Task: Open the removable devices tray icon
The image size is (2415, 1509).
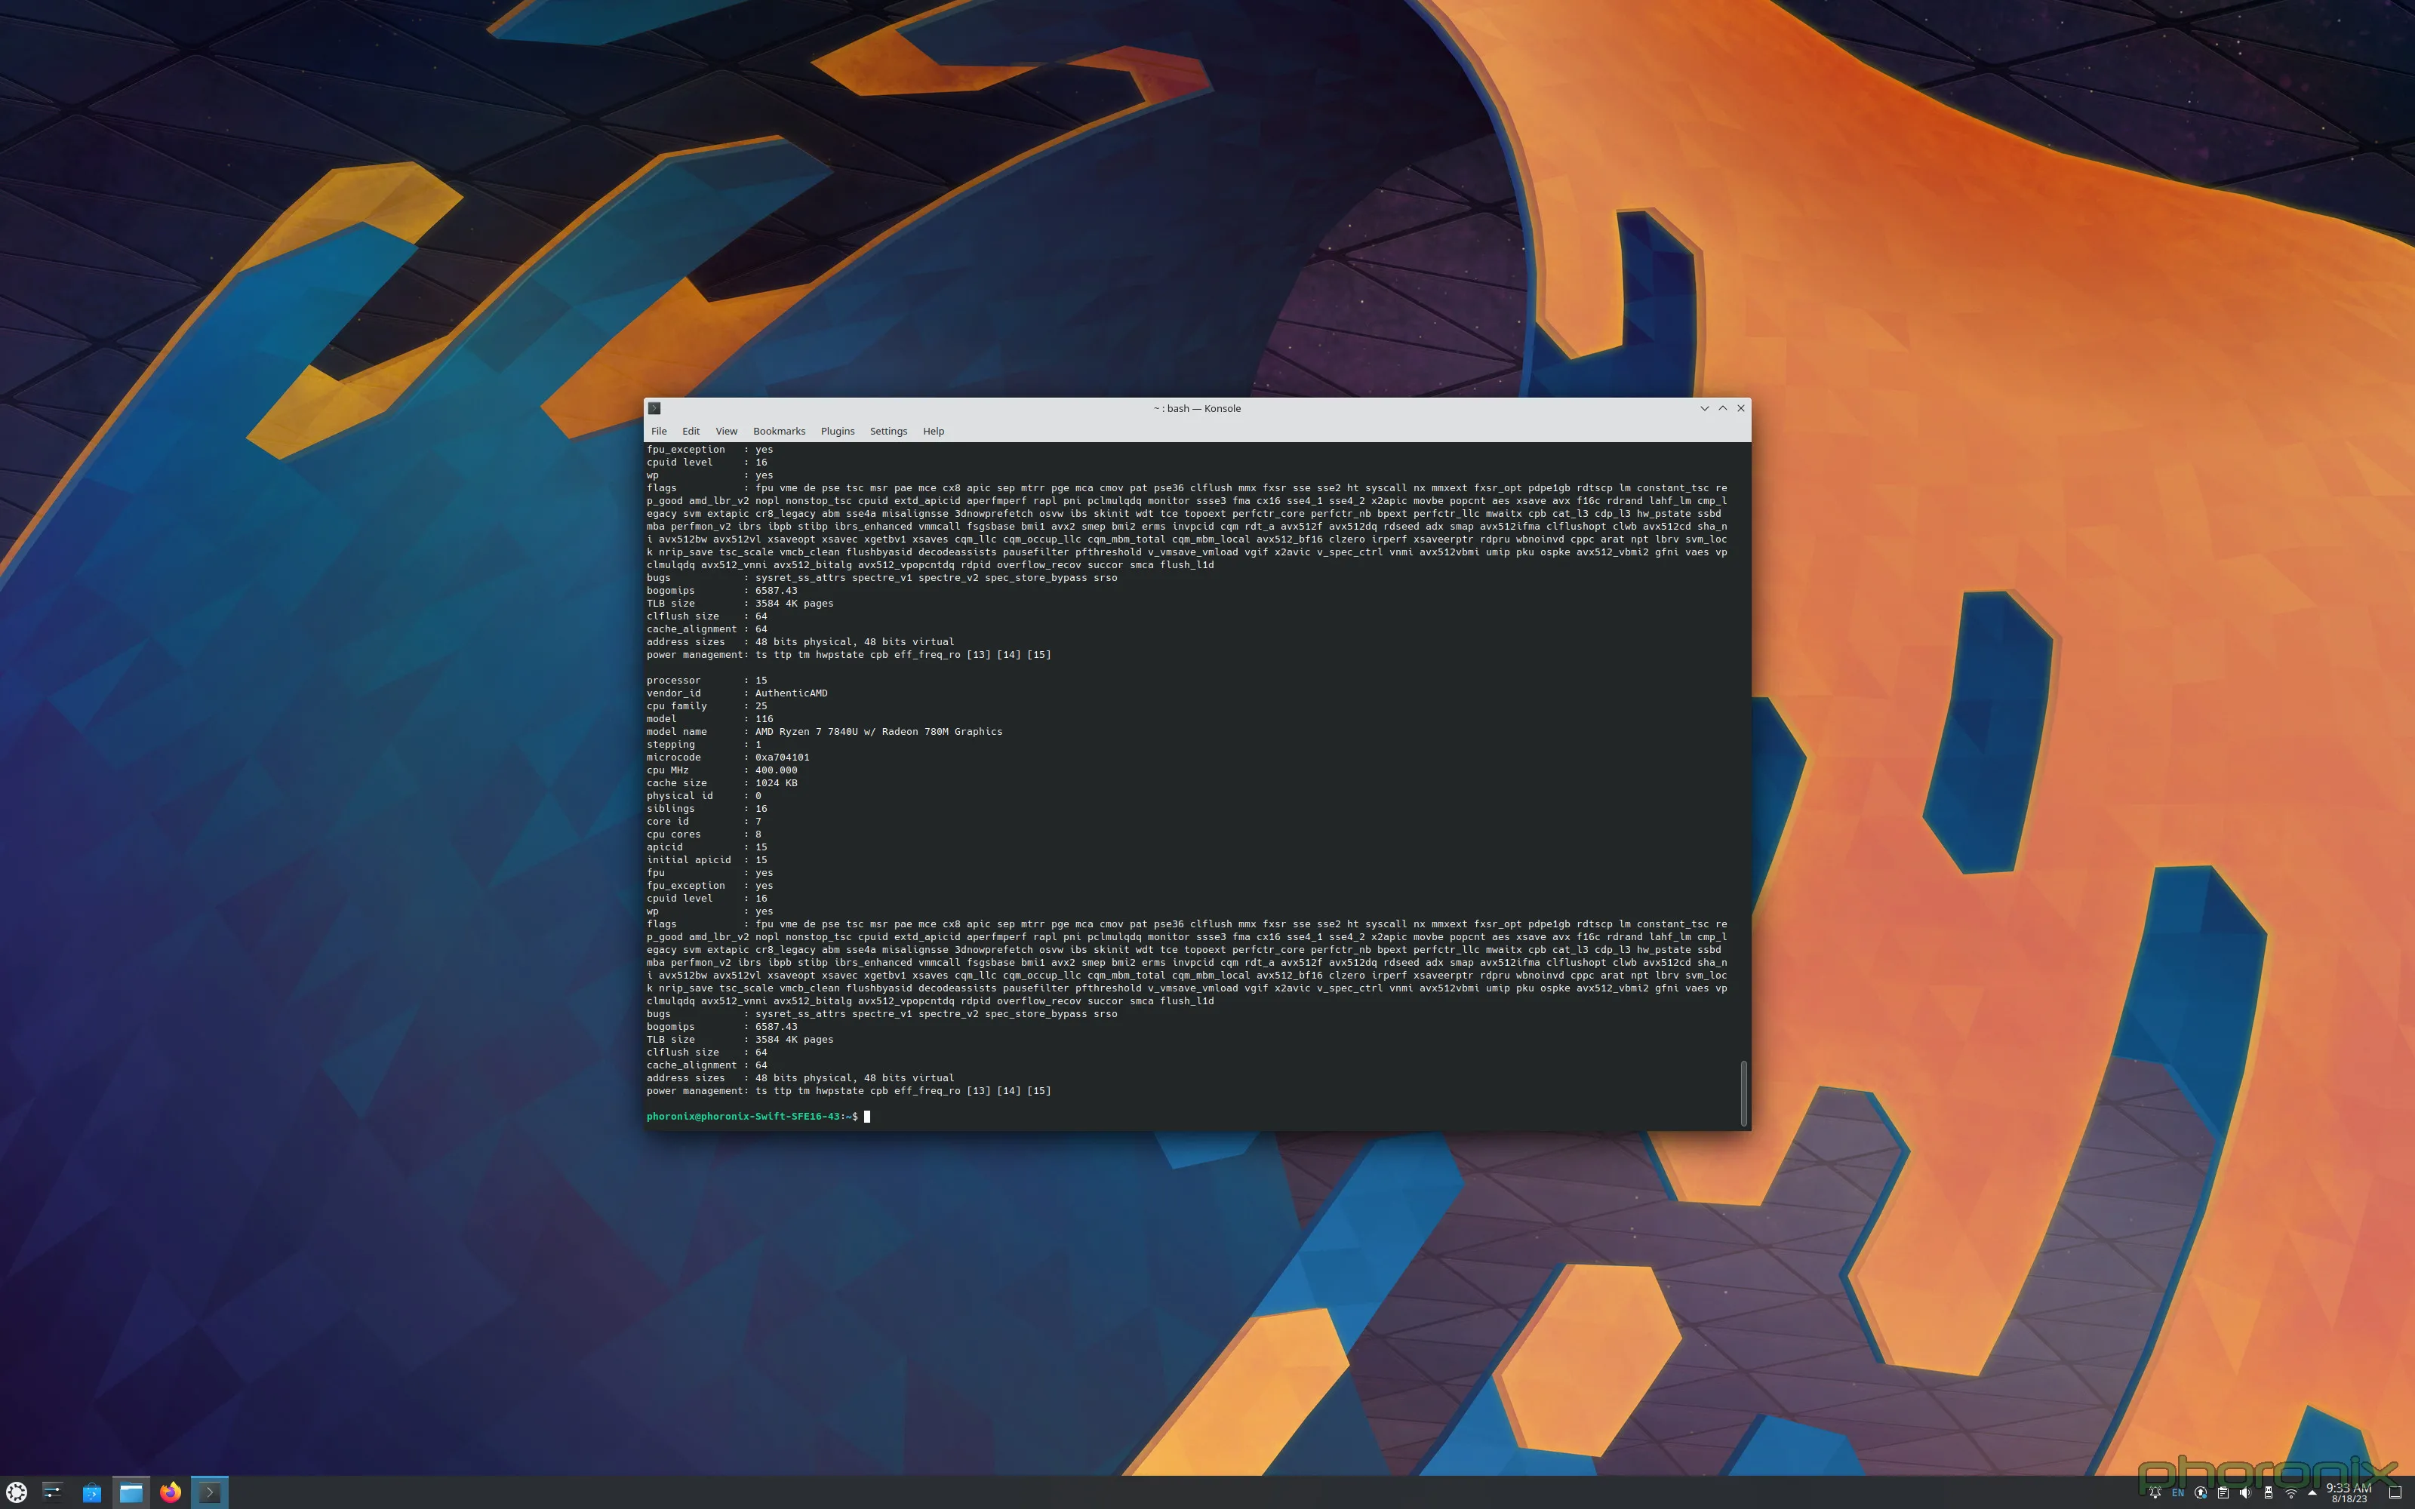Action: (2269, 1493)
